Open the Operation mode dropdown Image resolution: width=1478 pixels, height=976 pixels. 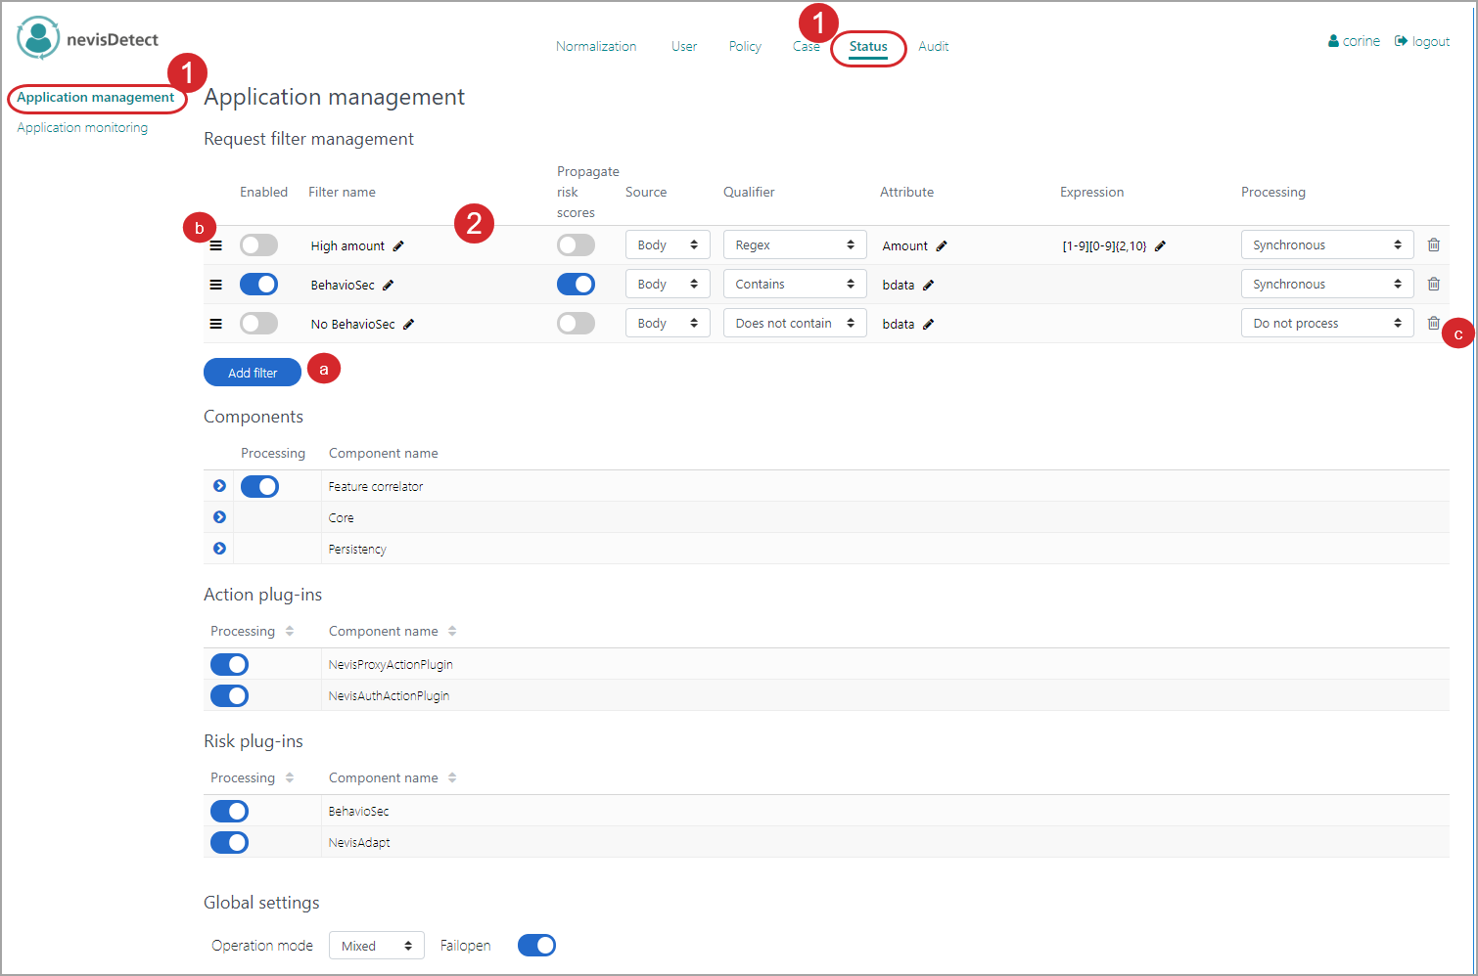coord(376,946)
